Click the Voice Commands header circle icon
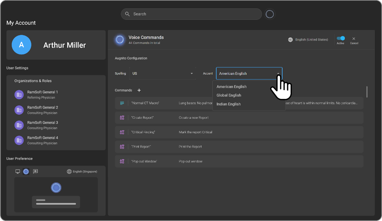Viewport: 382px width, 221px height. point(120,40)
